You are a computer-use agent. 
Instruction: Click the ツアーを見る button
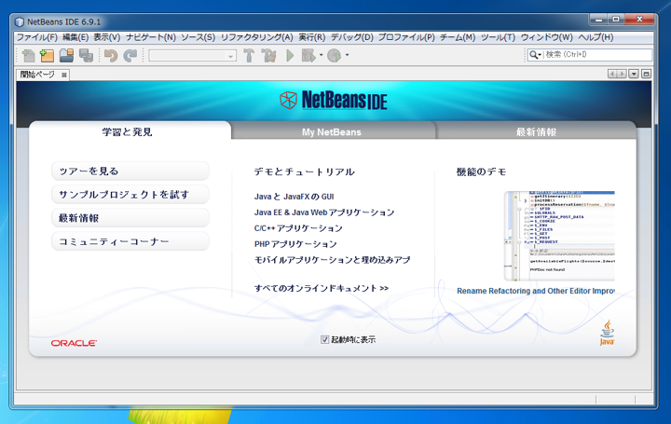click(x=130, y=171)
